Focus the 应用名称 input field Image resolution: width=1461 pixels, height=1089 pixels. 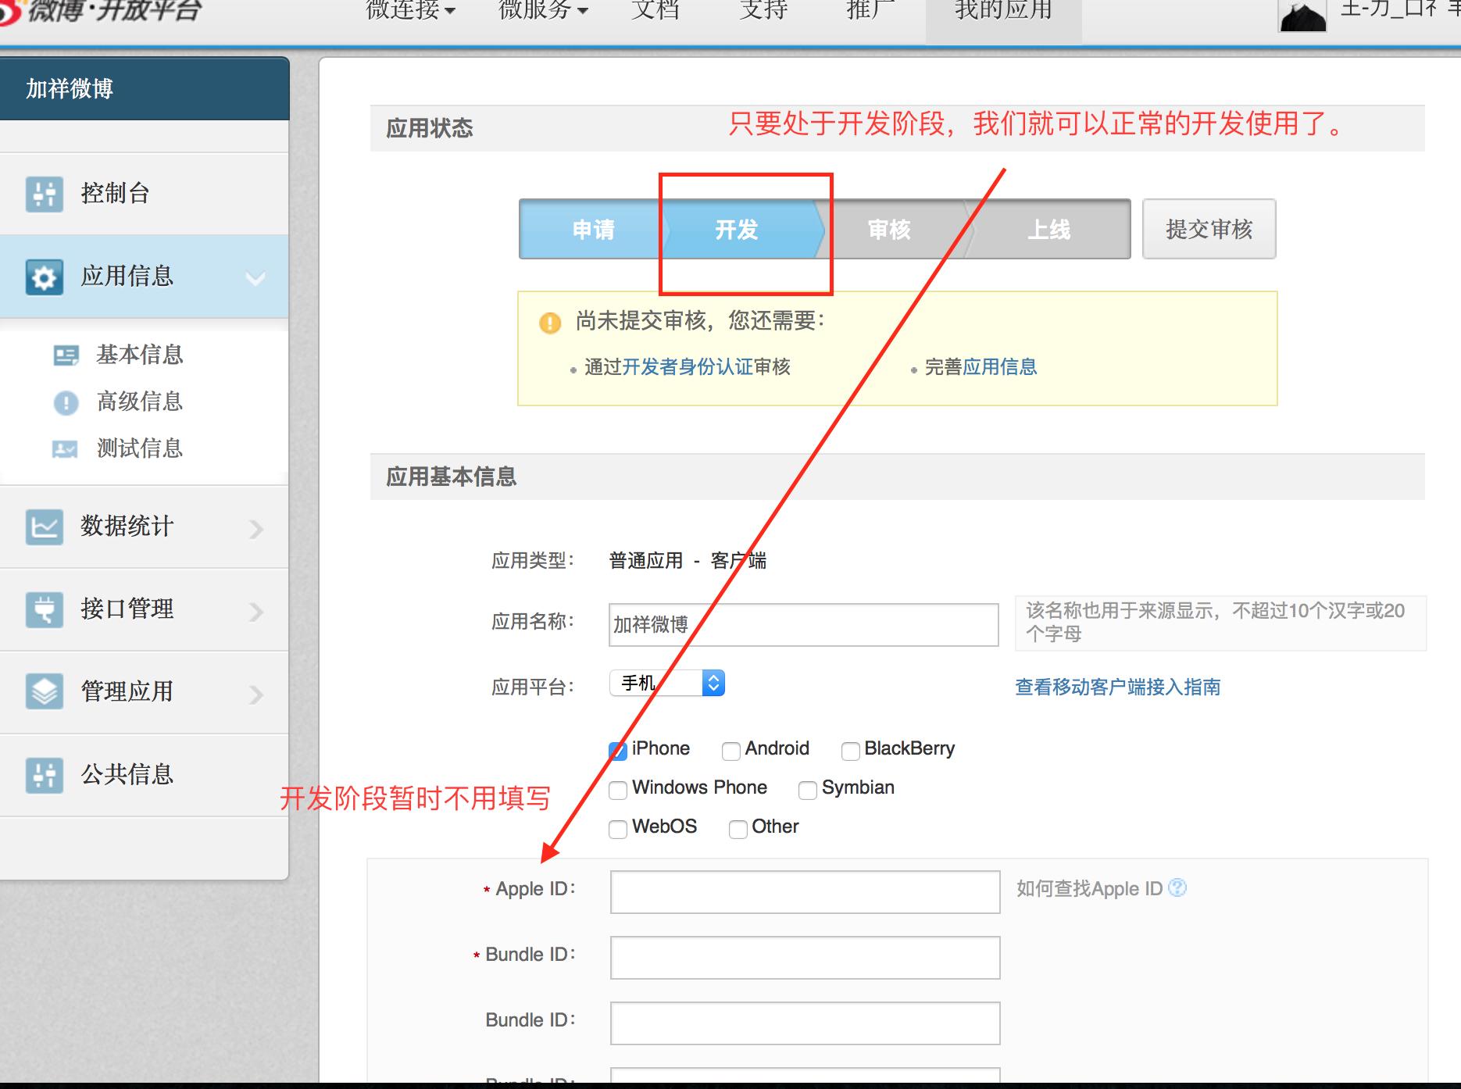pyautogui.click(x=804, y=625)
